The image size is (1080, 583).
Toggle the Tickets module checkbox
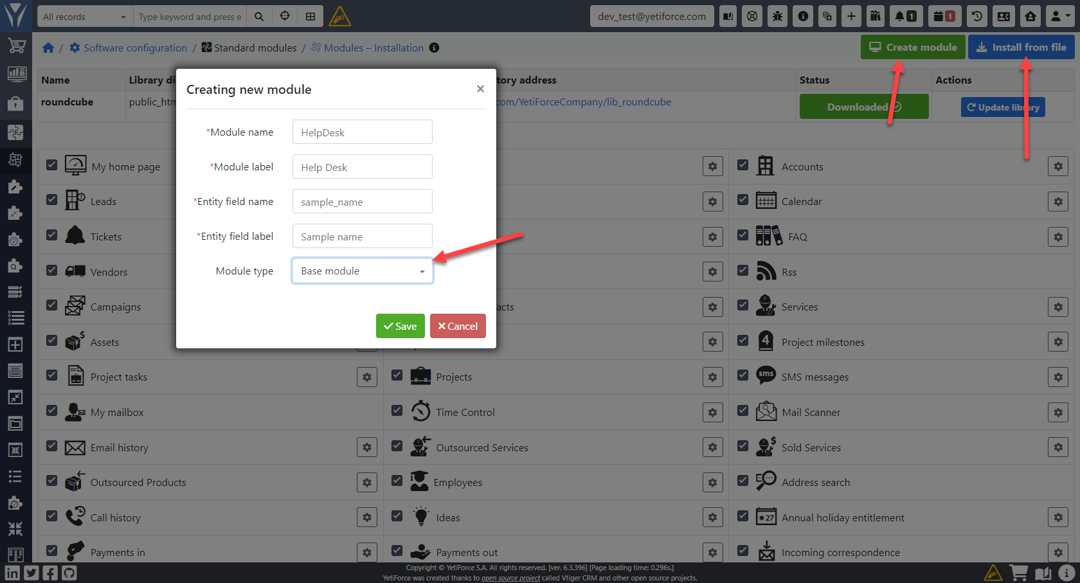click(x=52, y=235)
